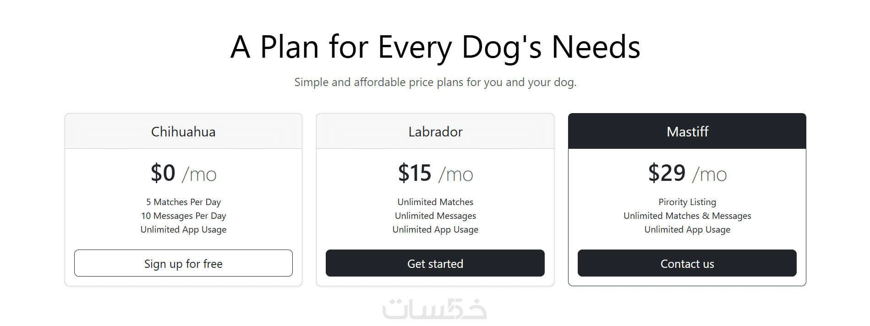Click the $29 /mo price
The height and width of the screenshot is (326, 870).
(x=687, y=174)
